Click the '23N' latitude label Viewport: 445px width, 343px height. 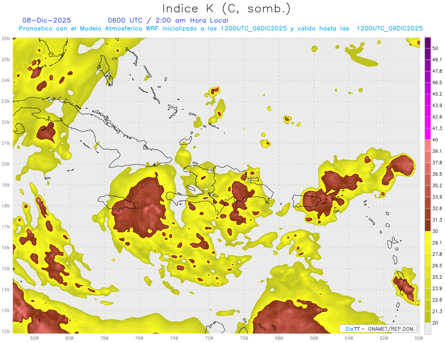(5, 101)
